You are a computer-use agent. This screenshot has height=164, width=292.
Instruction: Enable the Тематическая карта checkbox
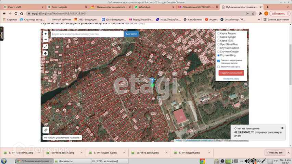(219, 67)
